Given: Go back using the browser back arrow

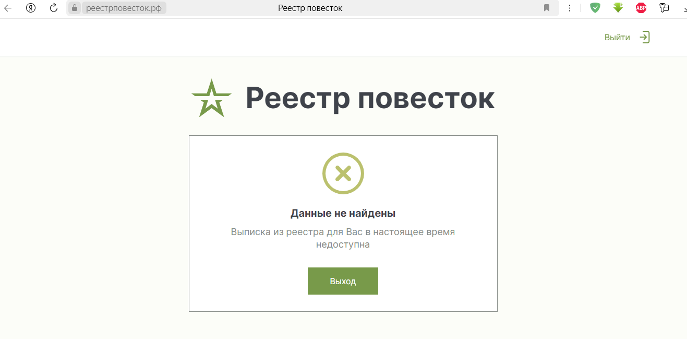Looking at the screenshot, I should click(x=8, y=8).
